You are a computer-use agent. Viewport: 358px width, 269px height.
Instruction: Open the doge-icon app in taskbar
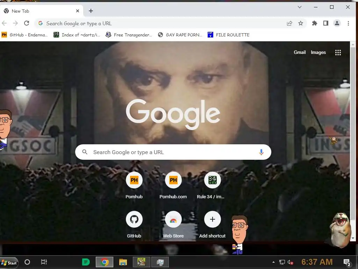click(x=141, y=262)
